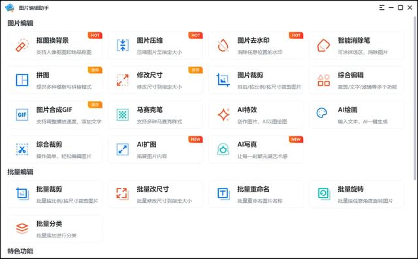Click the vertical scrollbar on the right
The height and width of the screenshot is (259, 418).
[415, 99]
